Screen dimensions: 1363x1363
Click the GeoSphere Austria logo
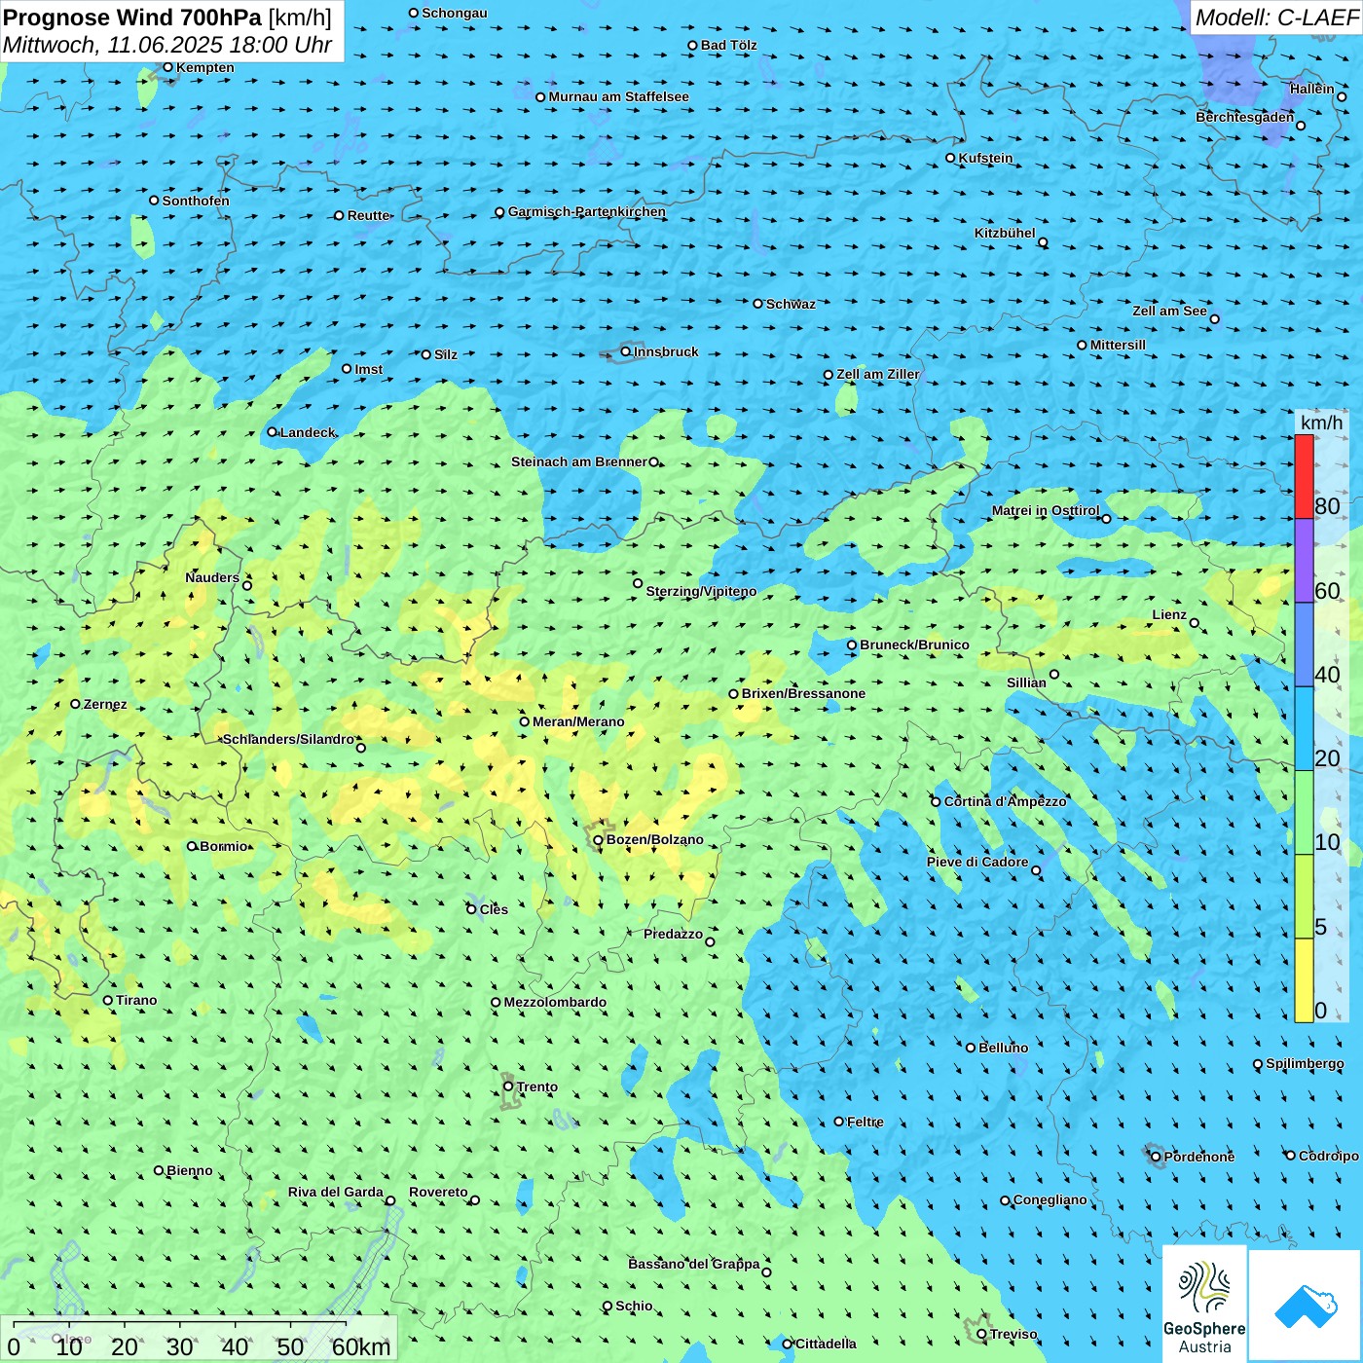coord(1204,1304)
